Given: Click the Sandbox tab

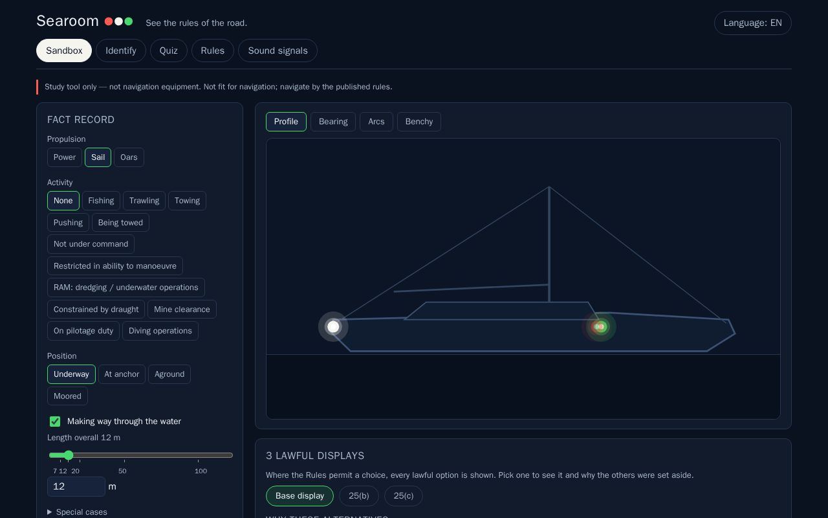Looking at the screenshot, I should (x=64, y=51).
